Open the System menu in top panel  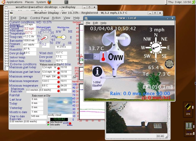tap(41, 2)
